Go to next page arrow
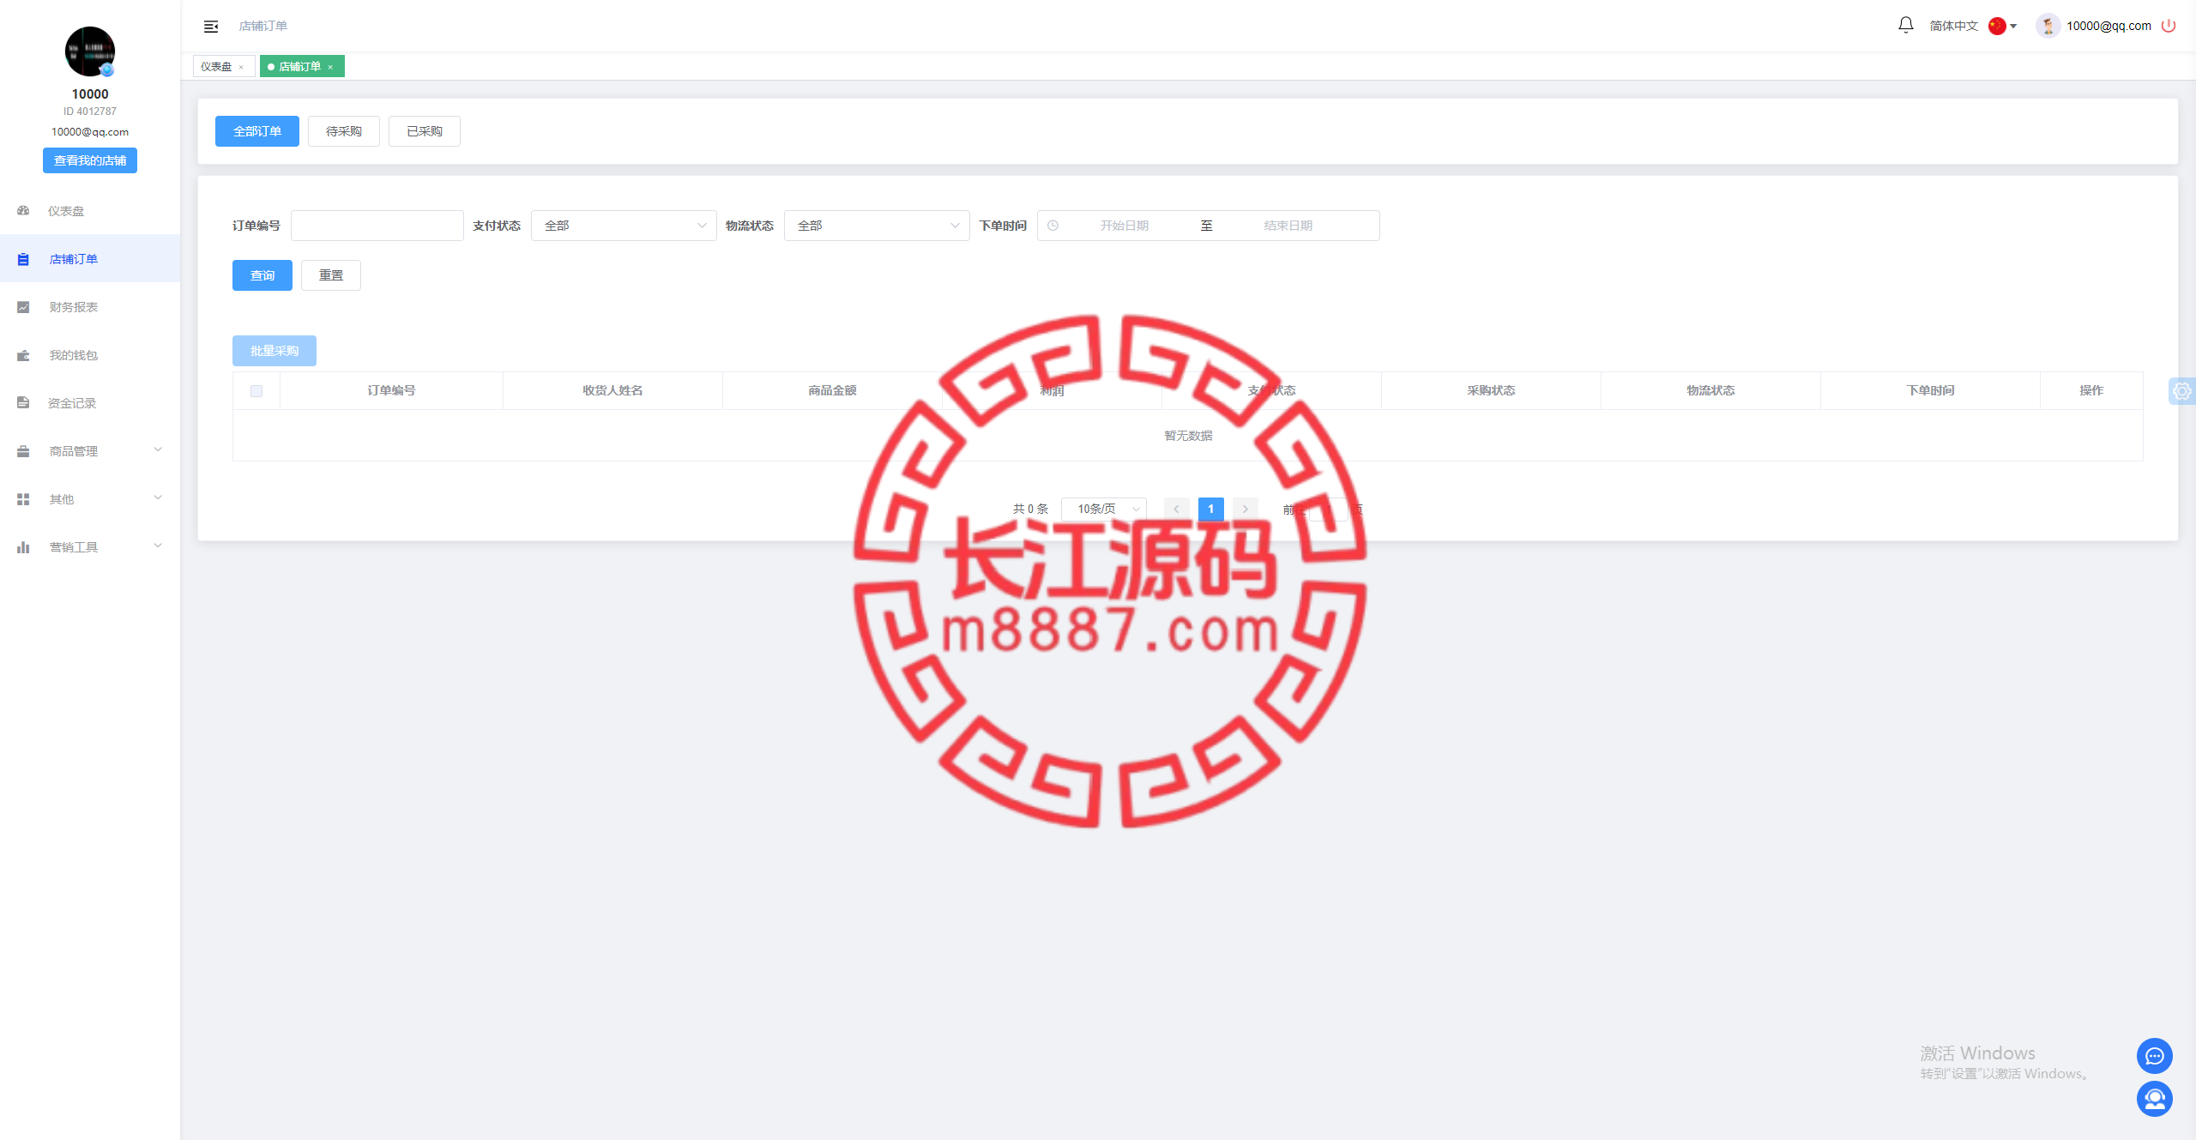 (x=1245, y=509)
